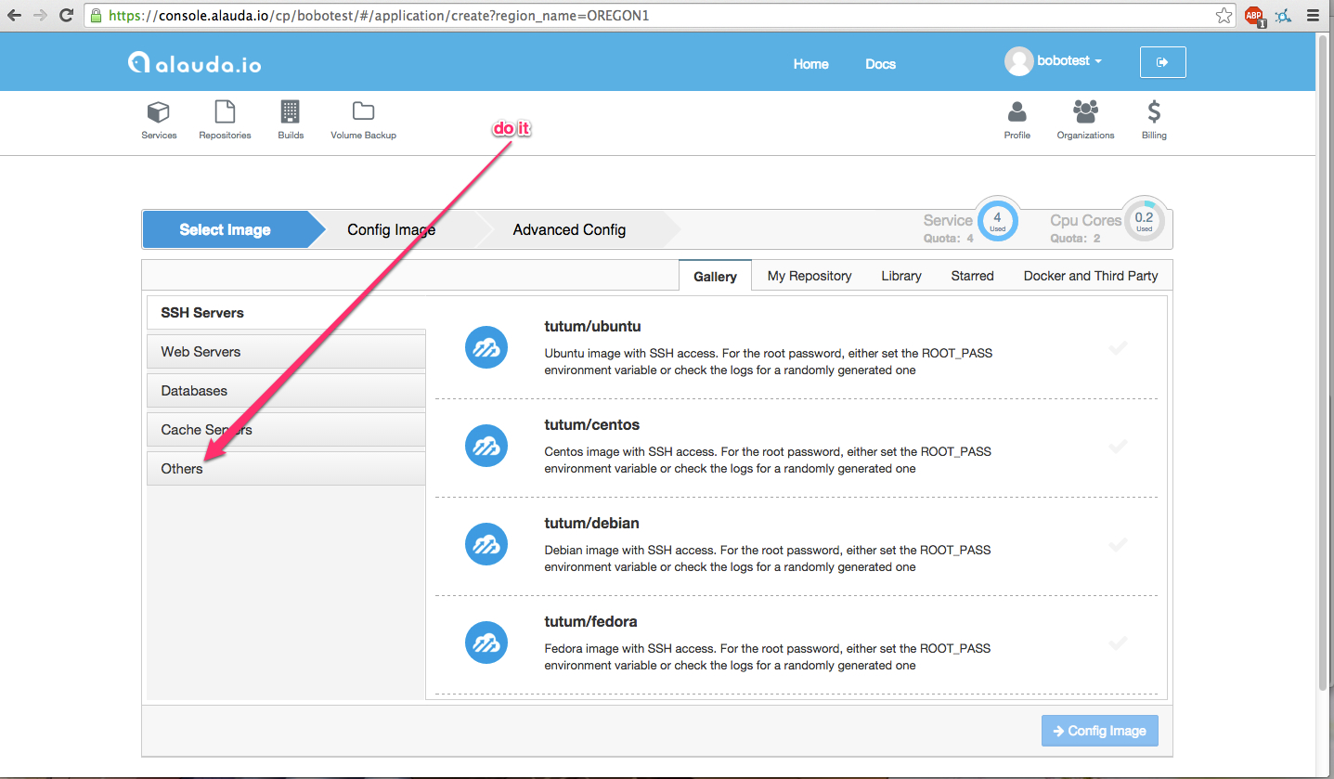
Task: Select the Others category
Action: pyautogui.click(x=286, y=469)
